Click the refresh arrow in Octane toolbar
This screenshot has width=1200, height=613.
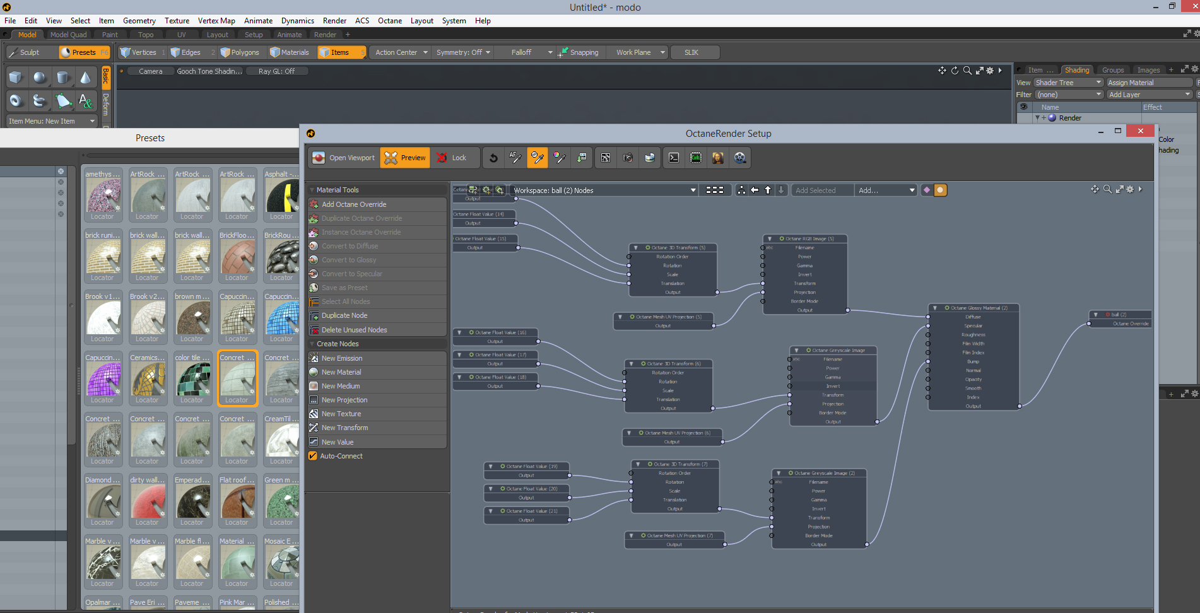coord(493,158)
